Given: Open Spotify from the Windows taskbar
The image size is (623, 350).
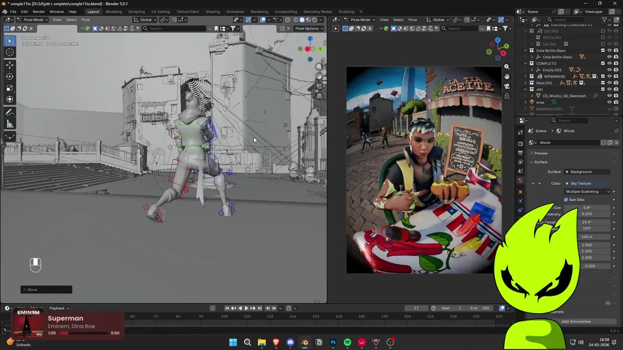Looking at the screenshot, I should pos(348,342).
